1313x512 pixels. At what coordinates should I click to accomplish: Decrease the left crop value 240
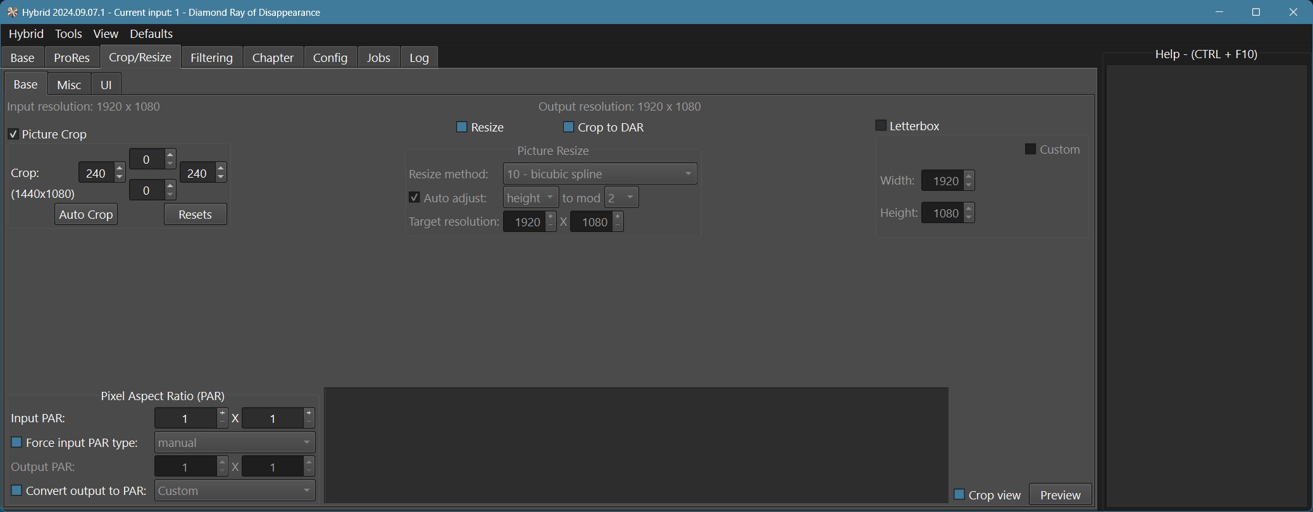(x=120, y=178)
